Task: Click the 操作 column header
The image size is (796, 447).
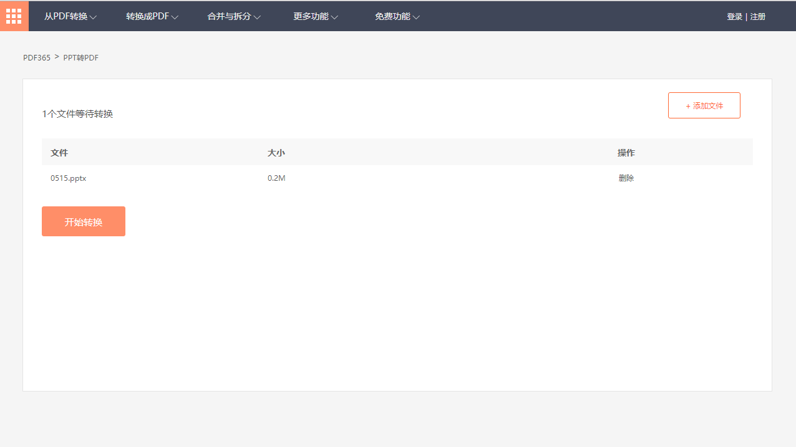Action: coord(626,153)
